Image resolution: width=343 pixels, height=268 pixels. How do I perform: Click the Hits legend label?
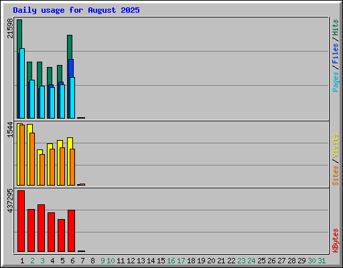(335, 27)
